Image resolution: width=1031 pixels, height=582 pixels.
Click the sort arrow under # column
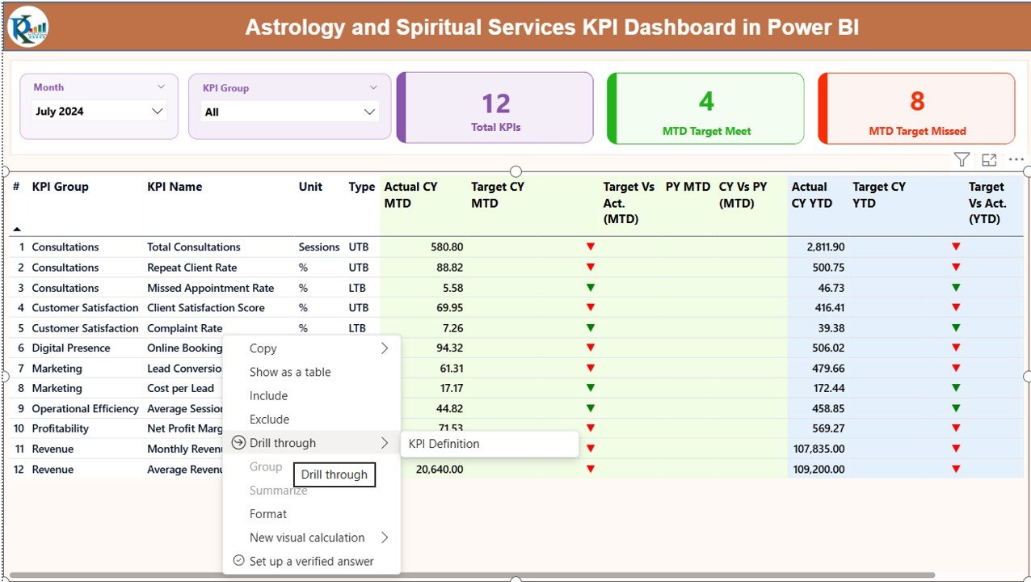pyautogui.click(x=17, y=230)
